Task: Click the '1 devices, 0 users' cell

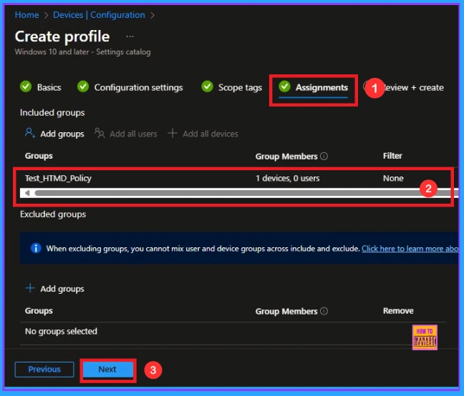Action: coord(288,179)
